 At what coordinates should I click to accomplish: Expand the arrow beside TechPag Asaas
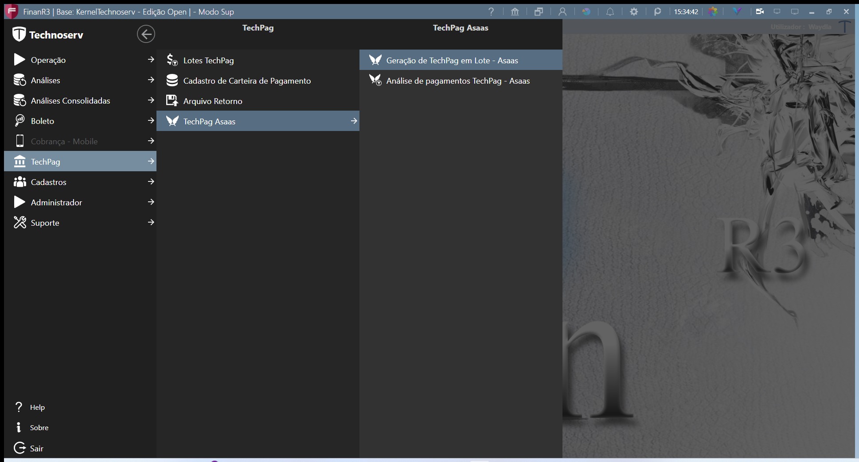[x=354, y=121]
